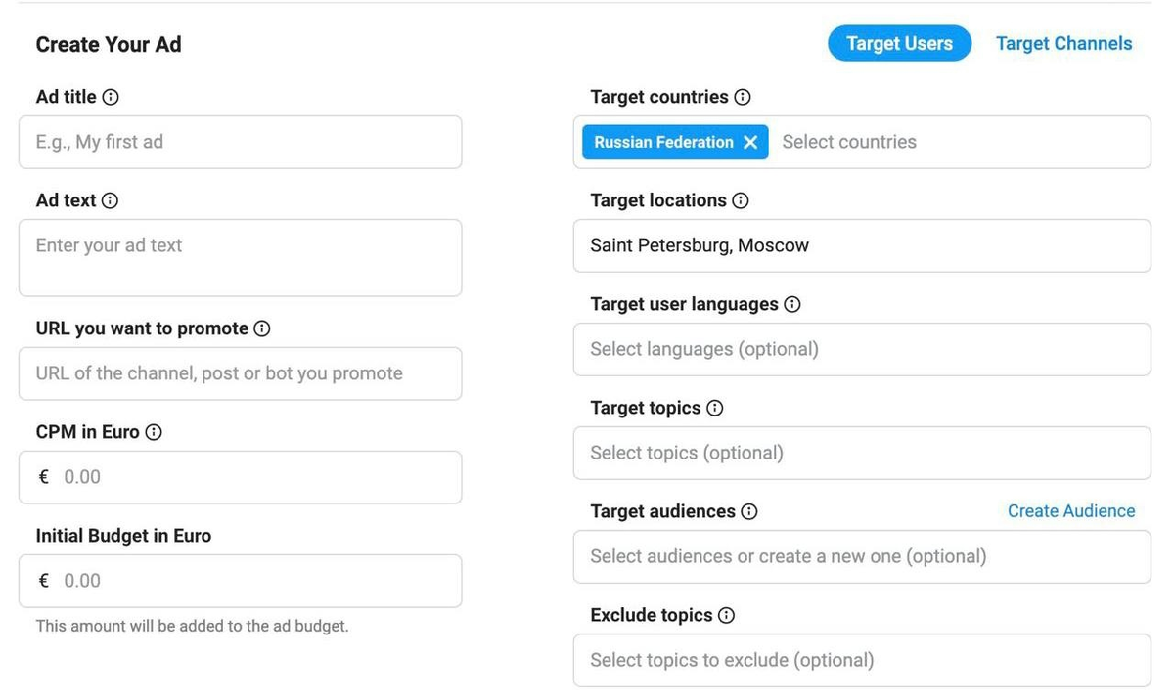The image size is (1174, 700).
Task: Click the Target locations info icon
Action: 740,200
